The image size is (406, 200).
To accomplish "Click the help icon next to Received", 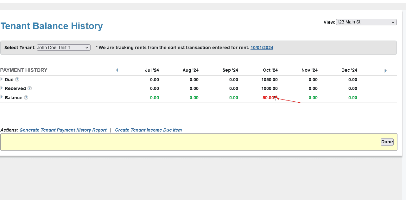I will click(29, 88).
